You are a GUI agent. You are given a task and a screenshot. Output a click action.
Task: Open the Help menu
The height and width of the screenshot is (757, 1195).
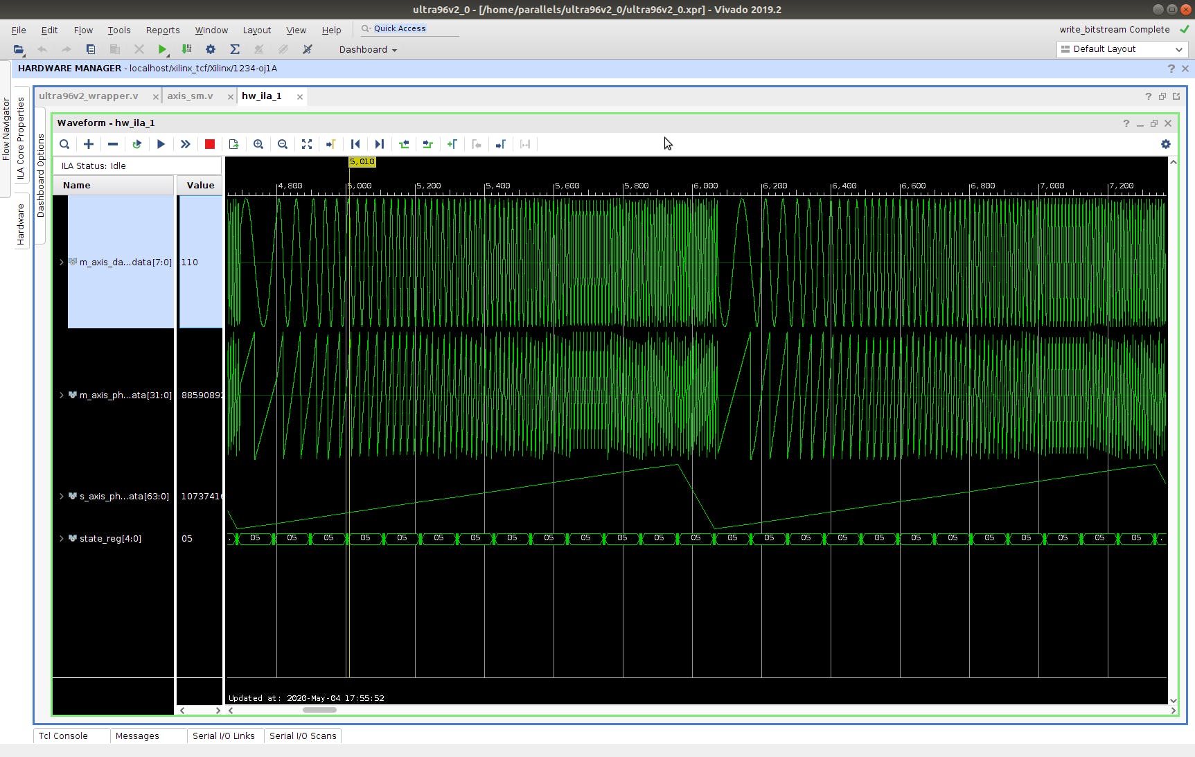(x=331, y=30)
